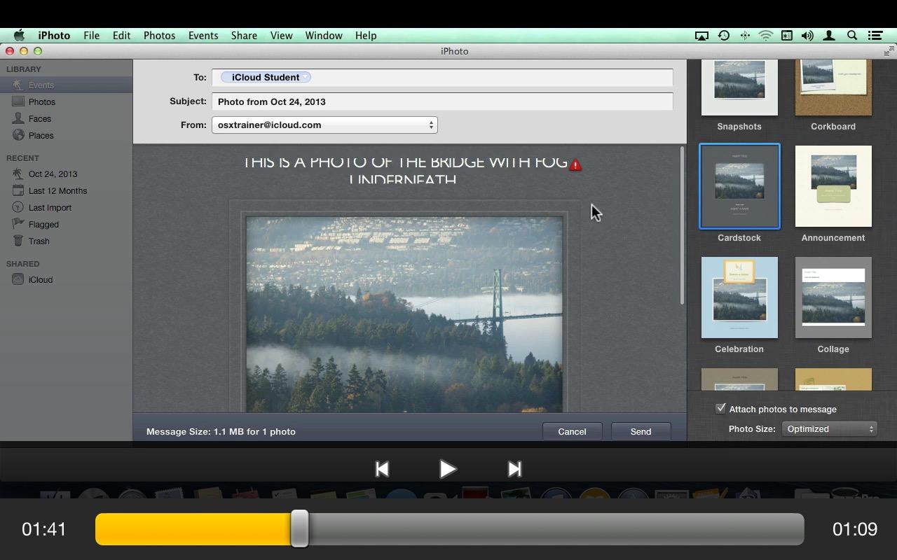Viewport: 897px width, 560px height.
Task: Click the "Message Size: 1.1 MB for 1 photo" text
Action: [x=221, y=432]
